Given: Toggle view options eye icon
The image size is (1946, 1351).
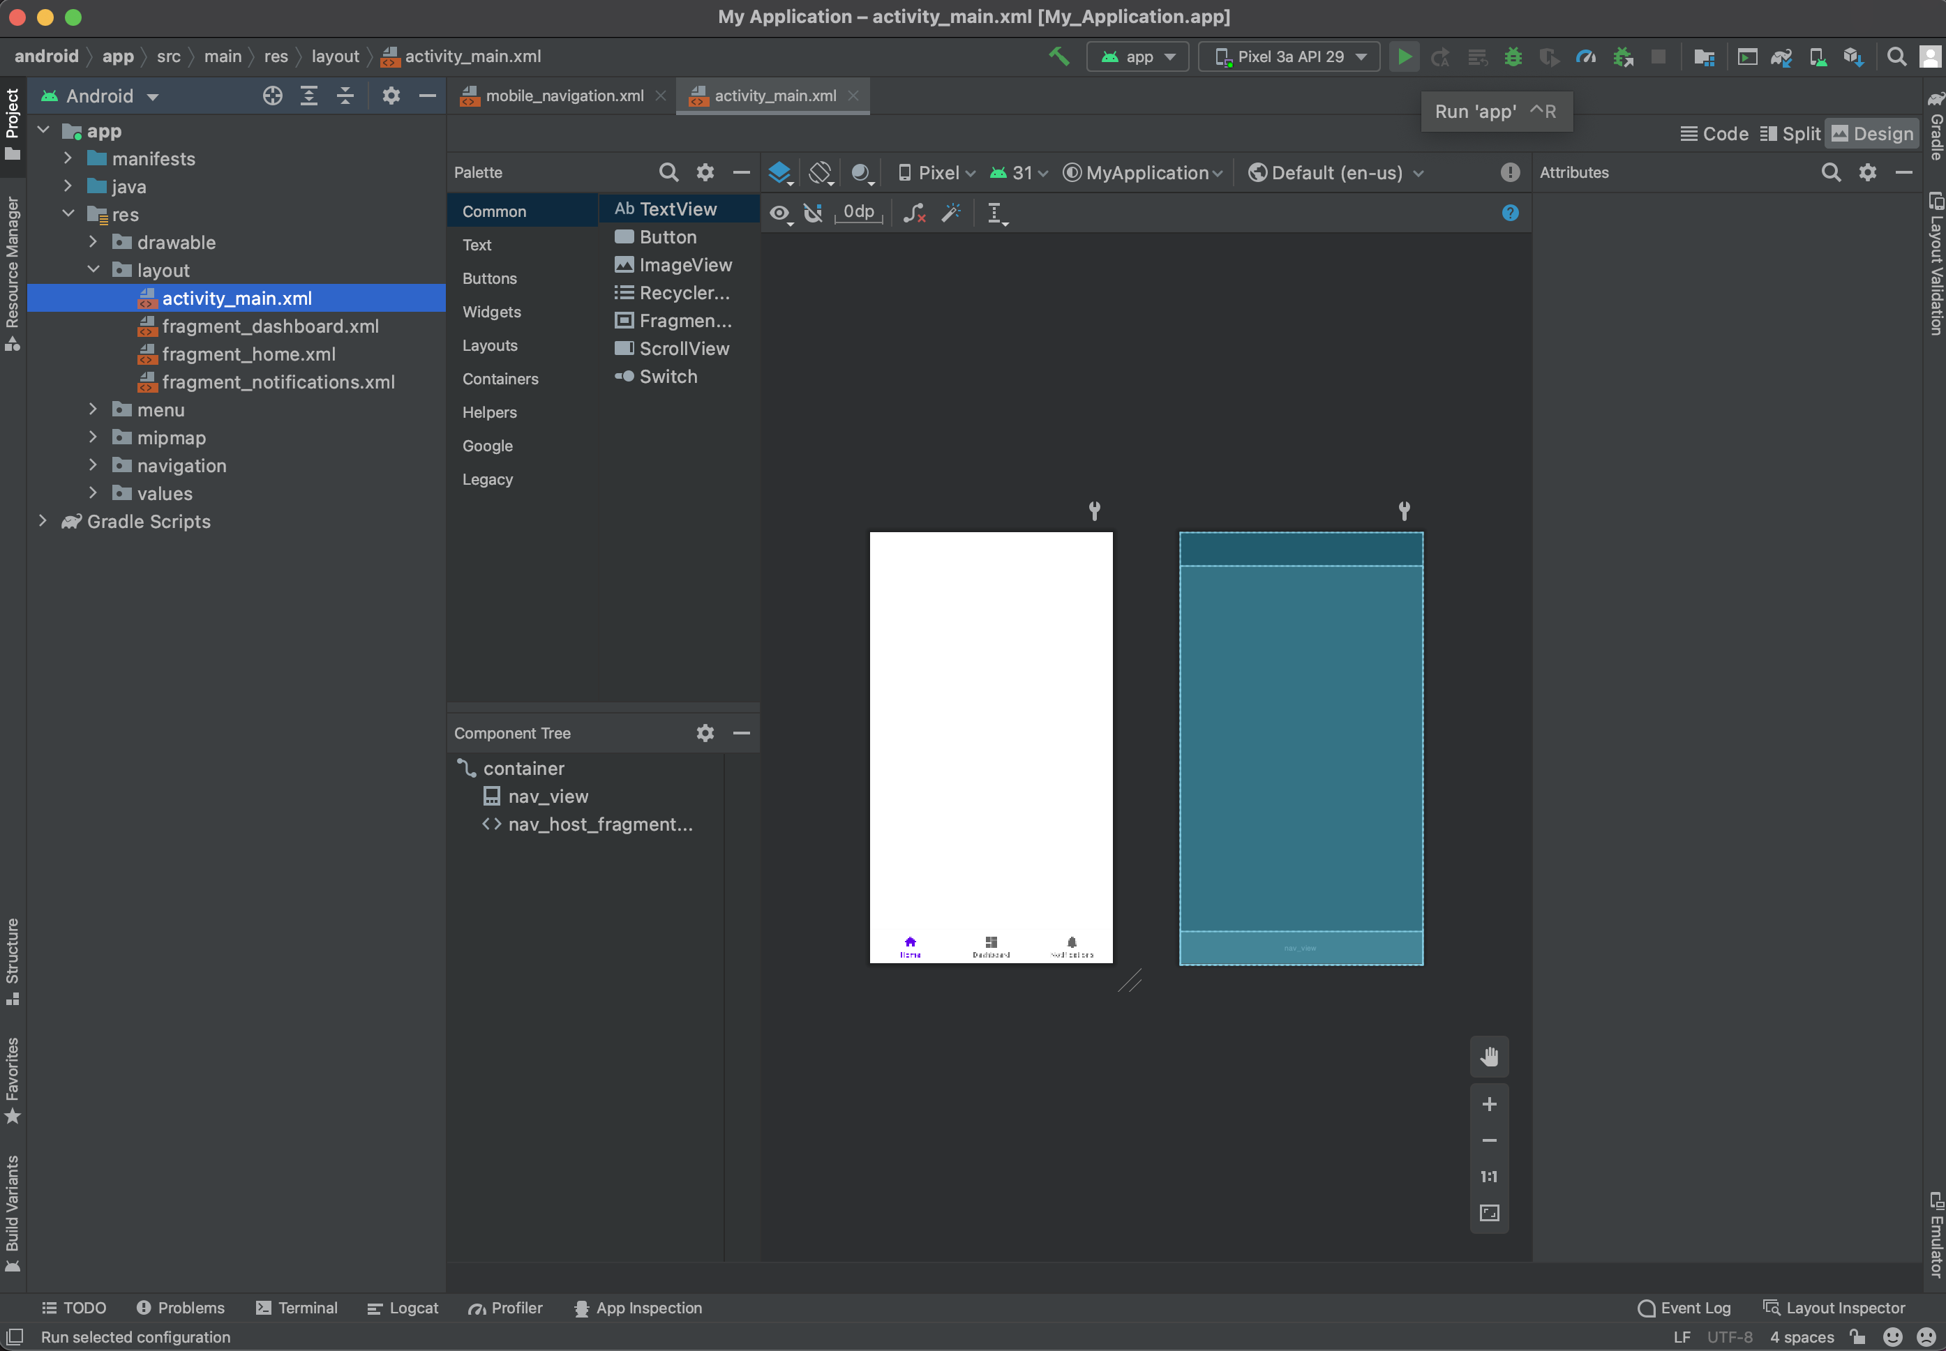Looking at the screenshot, I should 779,213.
